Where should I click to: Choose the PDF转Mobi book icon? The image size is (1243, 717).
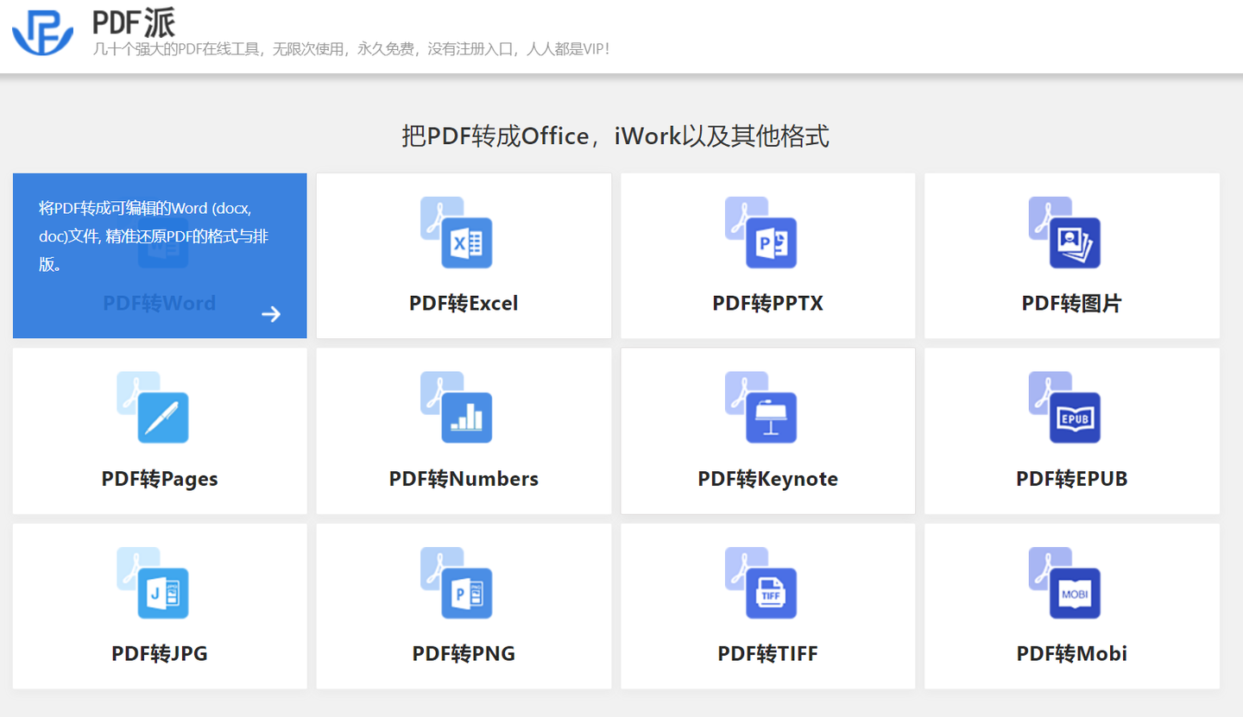point(1064,582)
